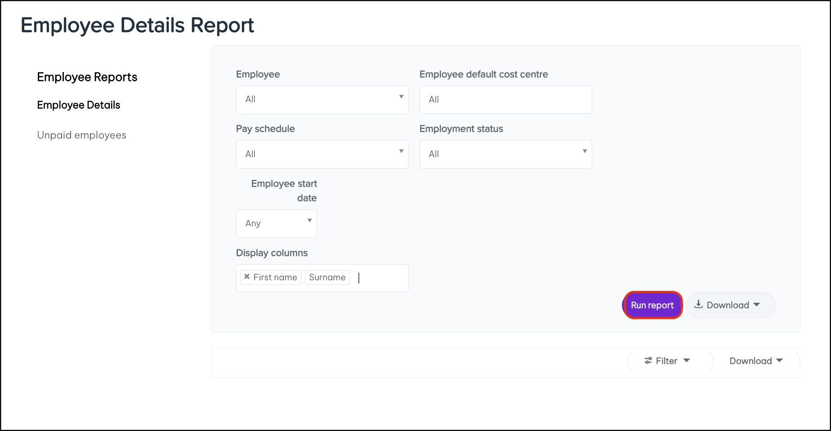Expand the Download menu next to Run report

pyautogui.click(x=757, y=305)
